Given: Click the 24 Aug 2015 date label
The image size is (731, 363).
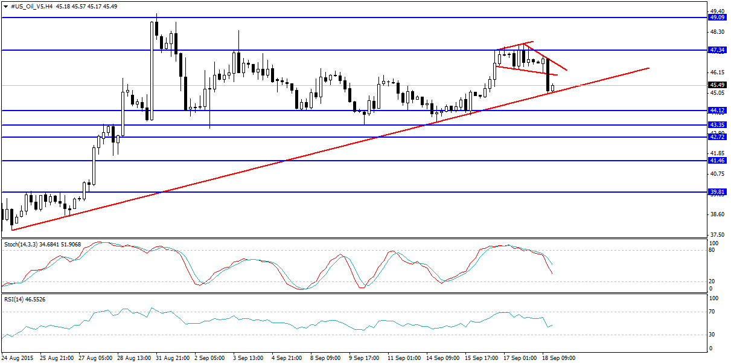Looking at the screenshot, I should pos(19,358).
